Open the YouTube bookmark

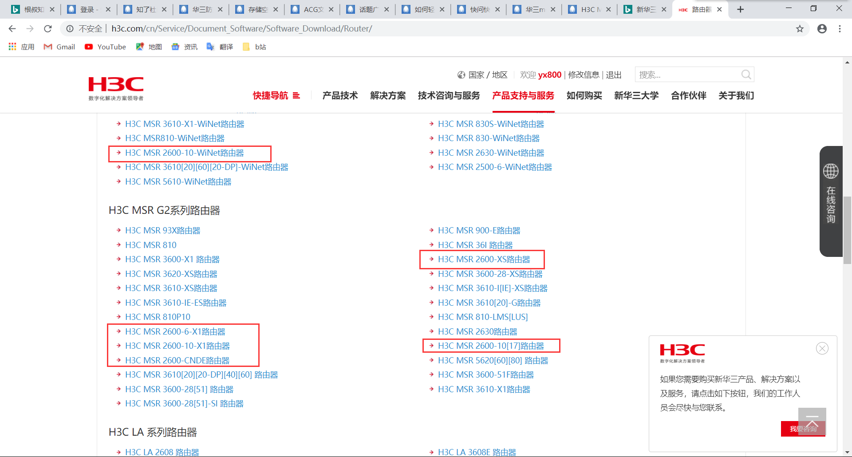coord(106,47)
